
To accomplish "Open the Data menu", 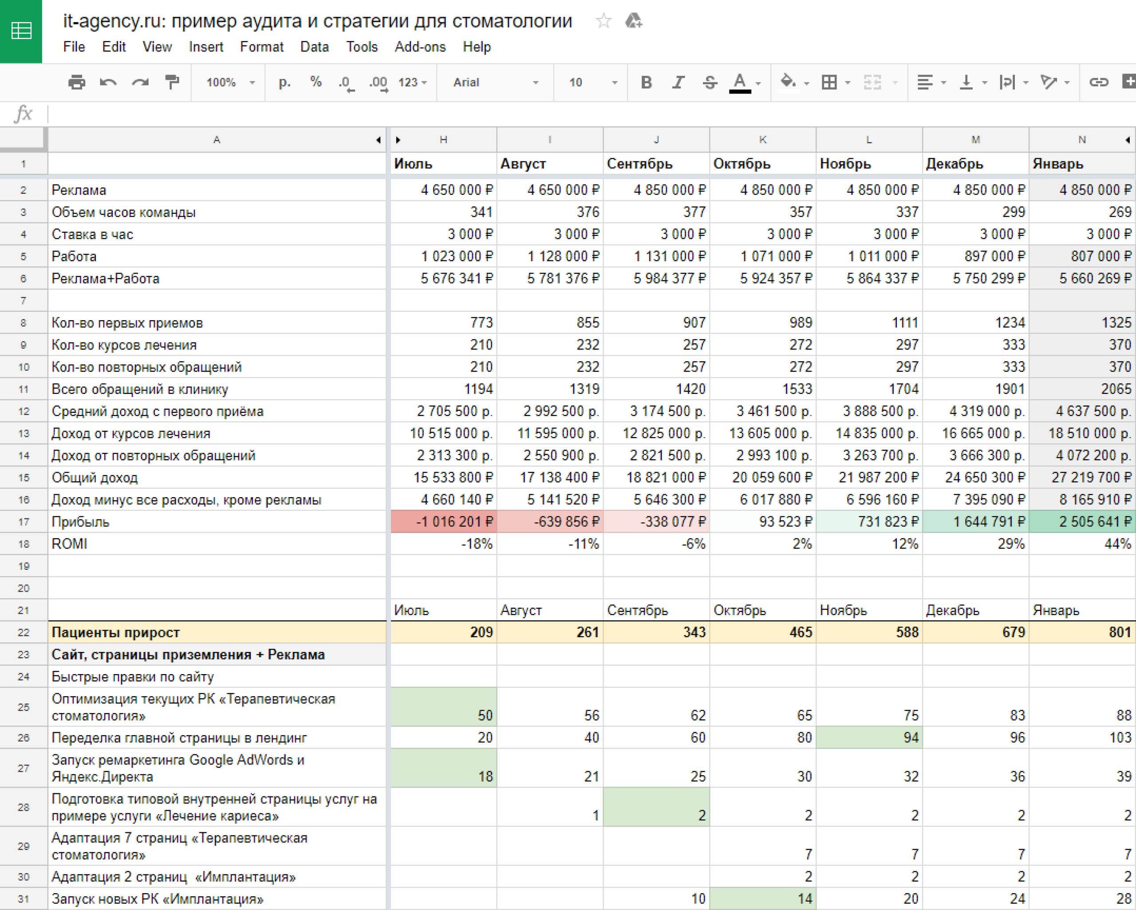I will [x=315, y=47].
